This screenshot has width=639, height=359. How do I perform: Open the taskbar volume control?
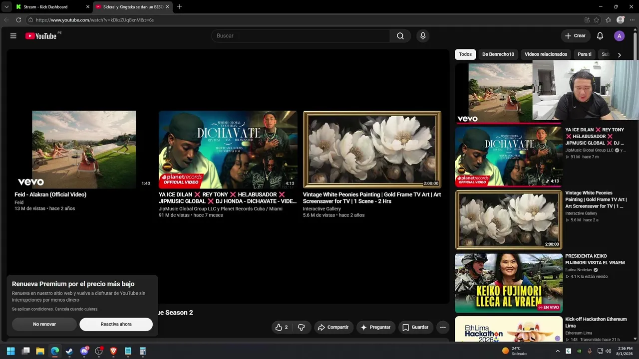608,351
